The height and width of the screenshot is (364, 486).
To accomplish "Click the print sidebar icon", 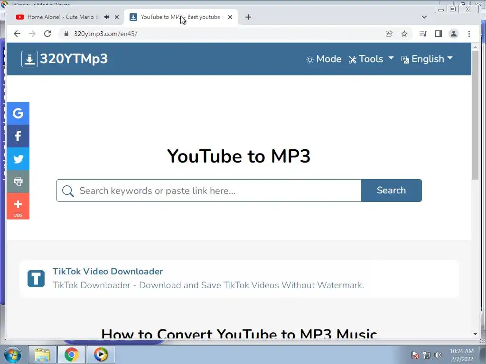I will (x=18, y=182).
